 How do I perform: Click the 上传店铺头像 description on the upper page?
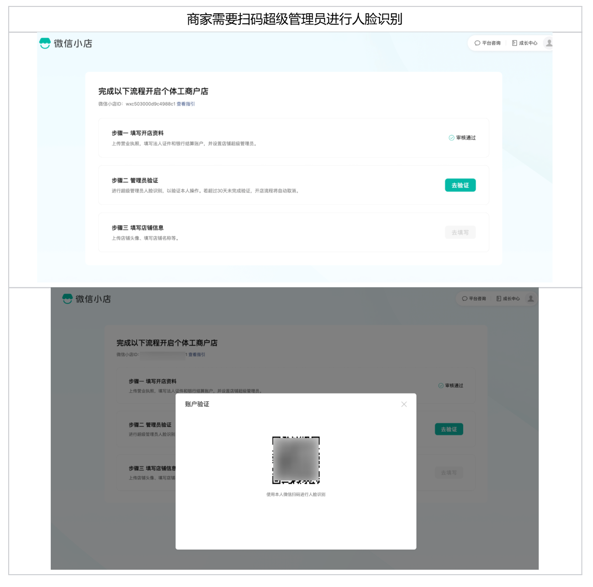click(x=145, y=238)
